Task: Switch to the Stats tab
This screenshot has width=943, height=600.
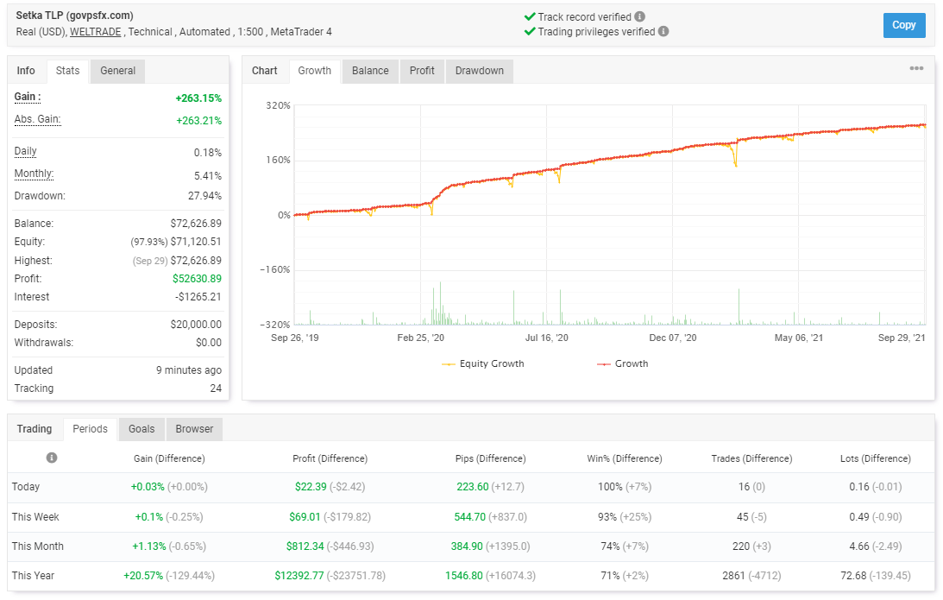Action: [67, 71]
